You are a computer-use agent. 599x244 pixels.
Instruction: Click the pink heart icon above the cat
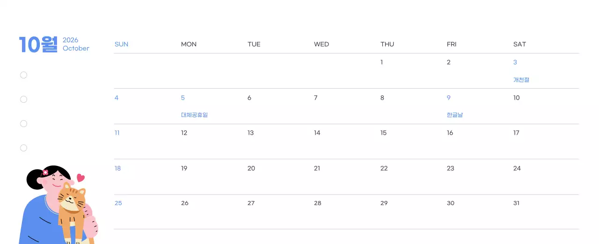80,178
